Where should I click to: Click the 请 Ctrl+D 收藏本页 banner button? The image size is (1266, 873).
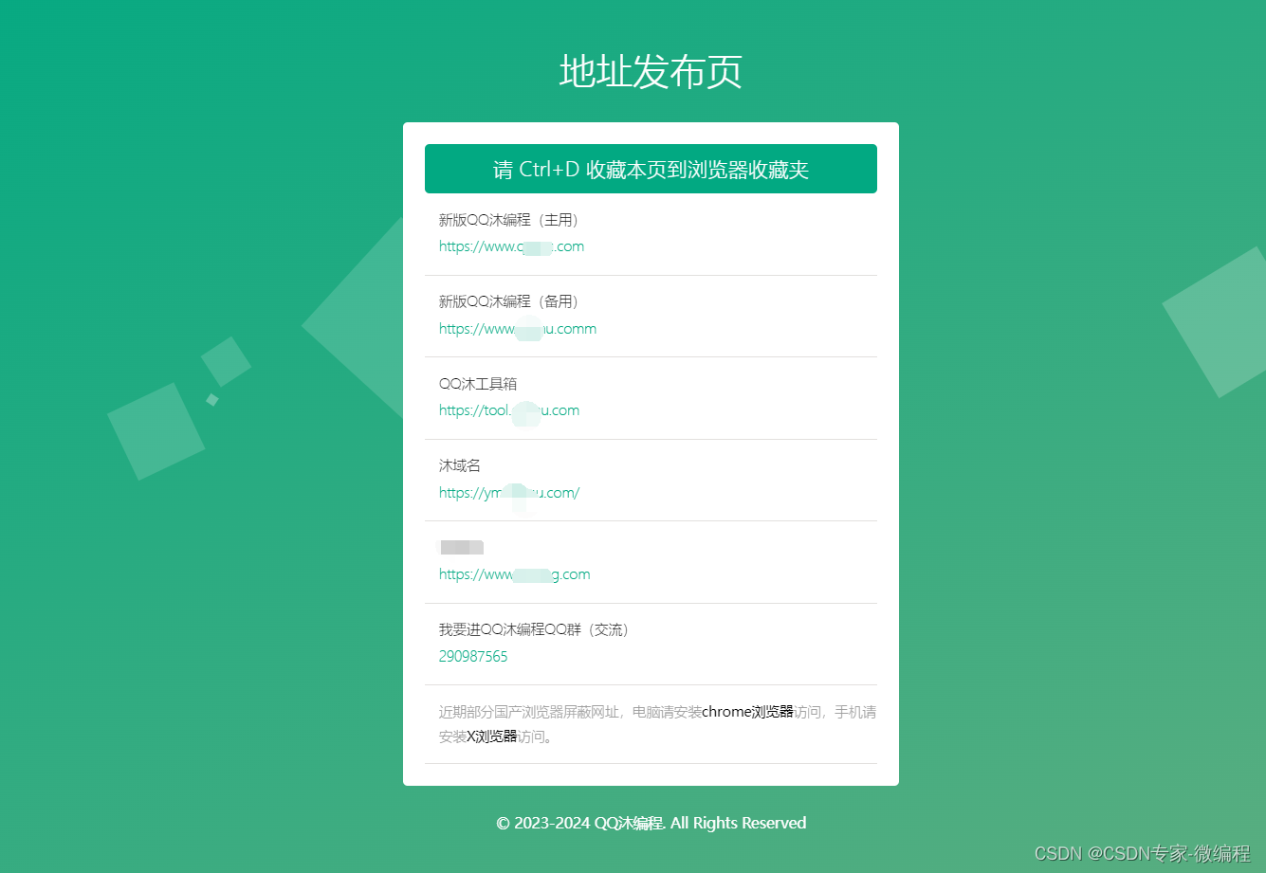pos(651,168)
